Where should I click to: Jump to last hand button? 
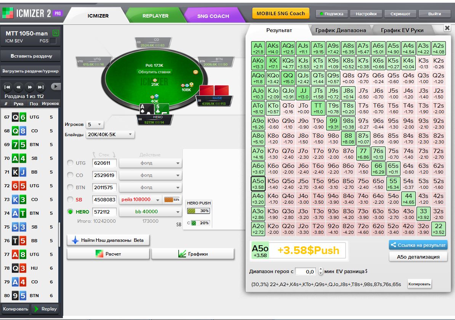(x=41, y=87)
